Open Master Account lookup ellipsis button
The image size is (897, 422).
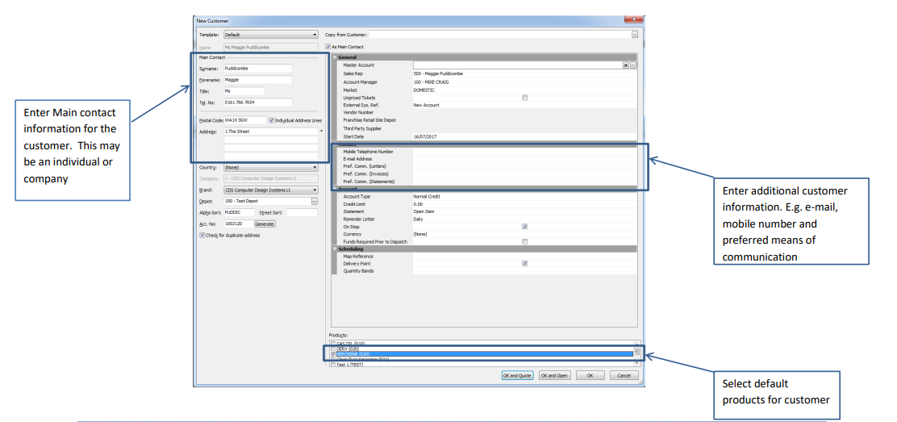click(633, 65)
